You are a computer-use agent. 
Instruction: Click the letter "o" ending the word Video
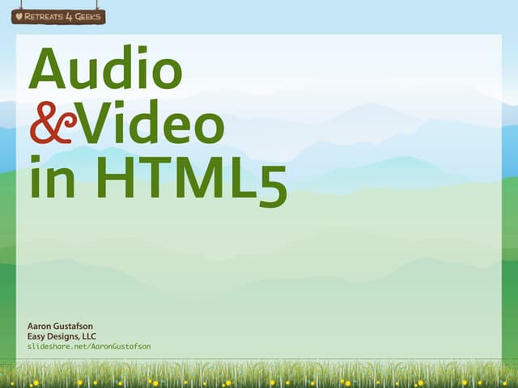tap(206, 129)
